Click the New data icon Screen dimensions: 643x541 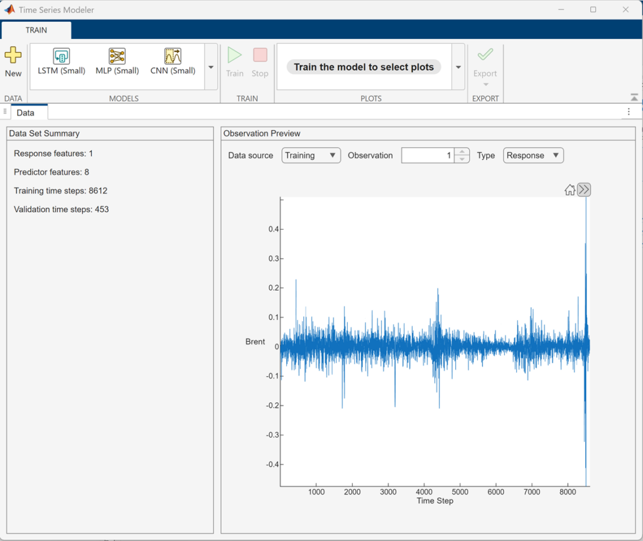(13, 61)
